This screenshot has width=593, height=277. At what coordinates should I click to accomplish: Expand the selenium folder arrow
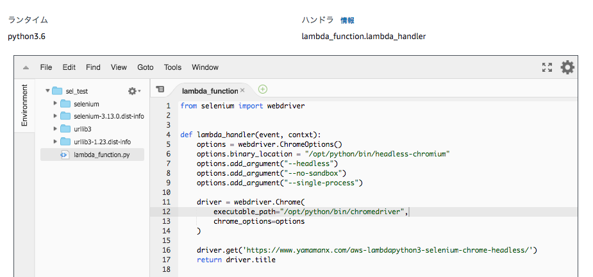point(56,103)
